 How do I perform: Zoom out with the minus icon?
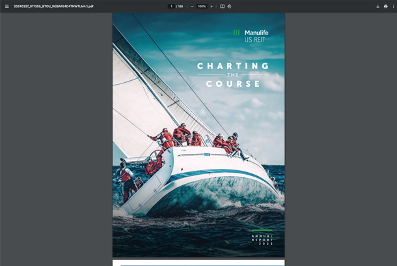tap(192, 7)
